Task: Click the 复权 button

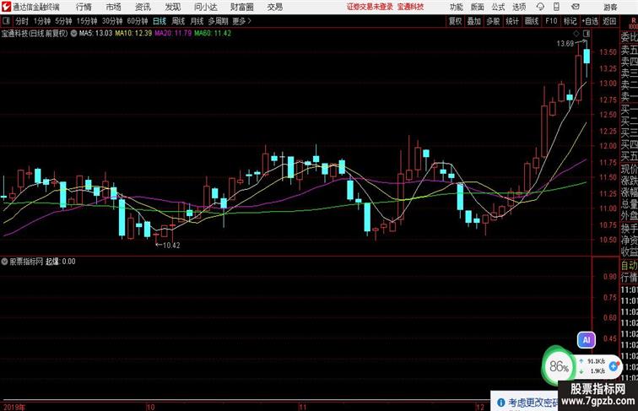Action: (456, 21)
